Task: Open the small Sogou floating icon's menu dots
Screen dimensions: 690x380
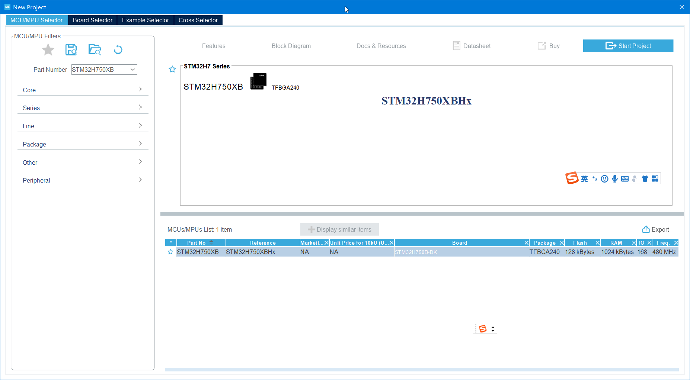Action: pos(493,329)
